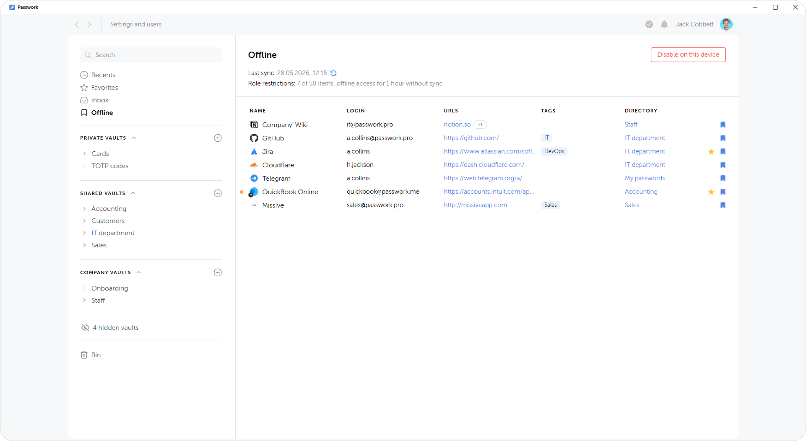
Task: Add a new company vault
Action: point(217,273)
